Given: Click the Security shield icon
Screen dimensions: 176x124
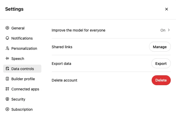Looking at the screenshot, I should [7, 99].
